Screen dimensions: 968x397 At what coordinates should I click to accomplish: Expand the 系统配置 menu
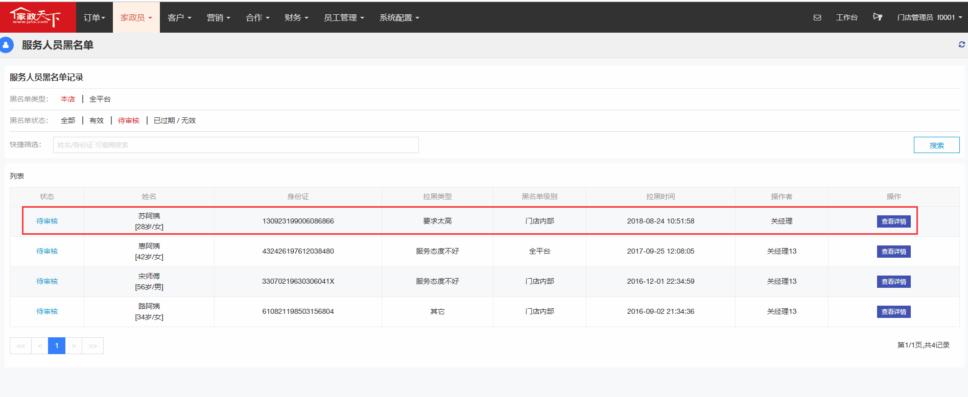click(399, 17)
